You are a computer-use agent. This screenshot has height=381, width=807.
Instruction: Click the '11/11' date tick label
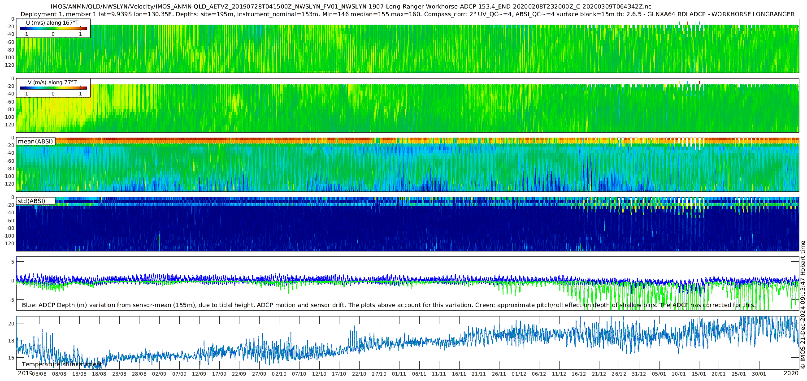coord(439,374)
